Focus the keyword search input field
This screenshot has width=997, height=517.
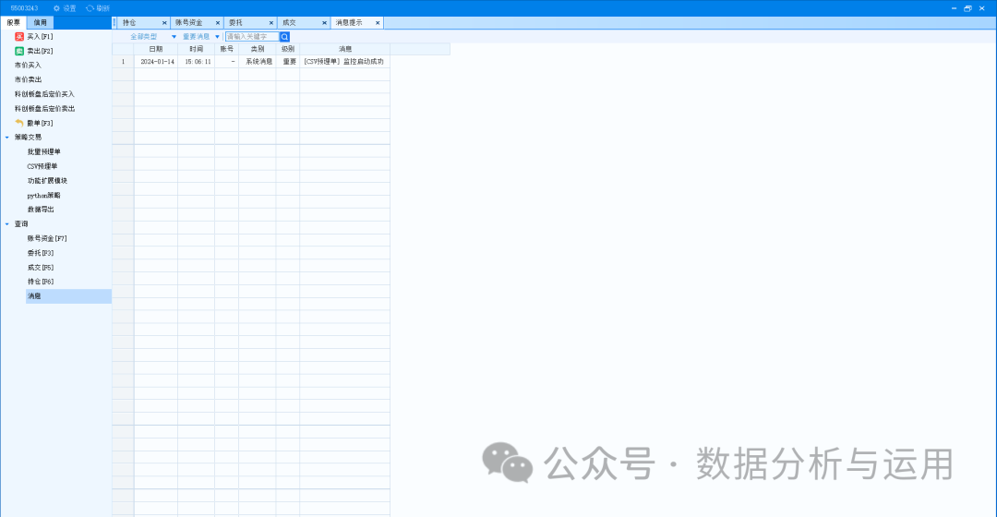(252, 37)
